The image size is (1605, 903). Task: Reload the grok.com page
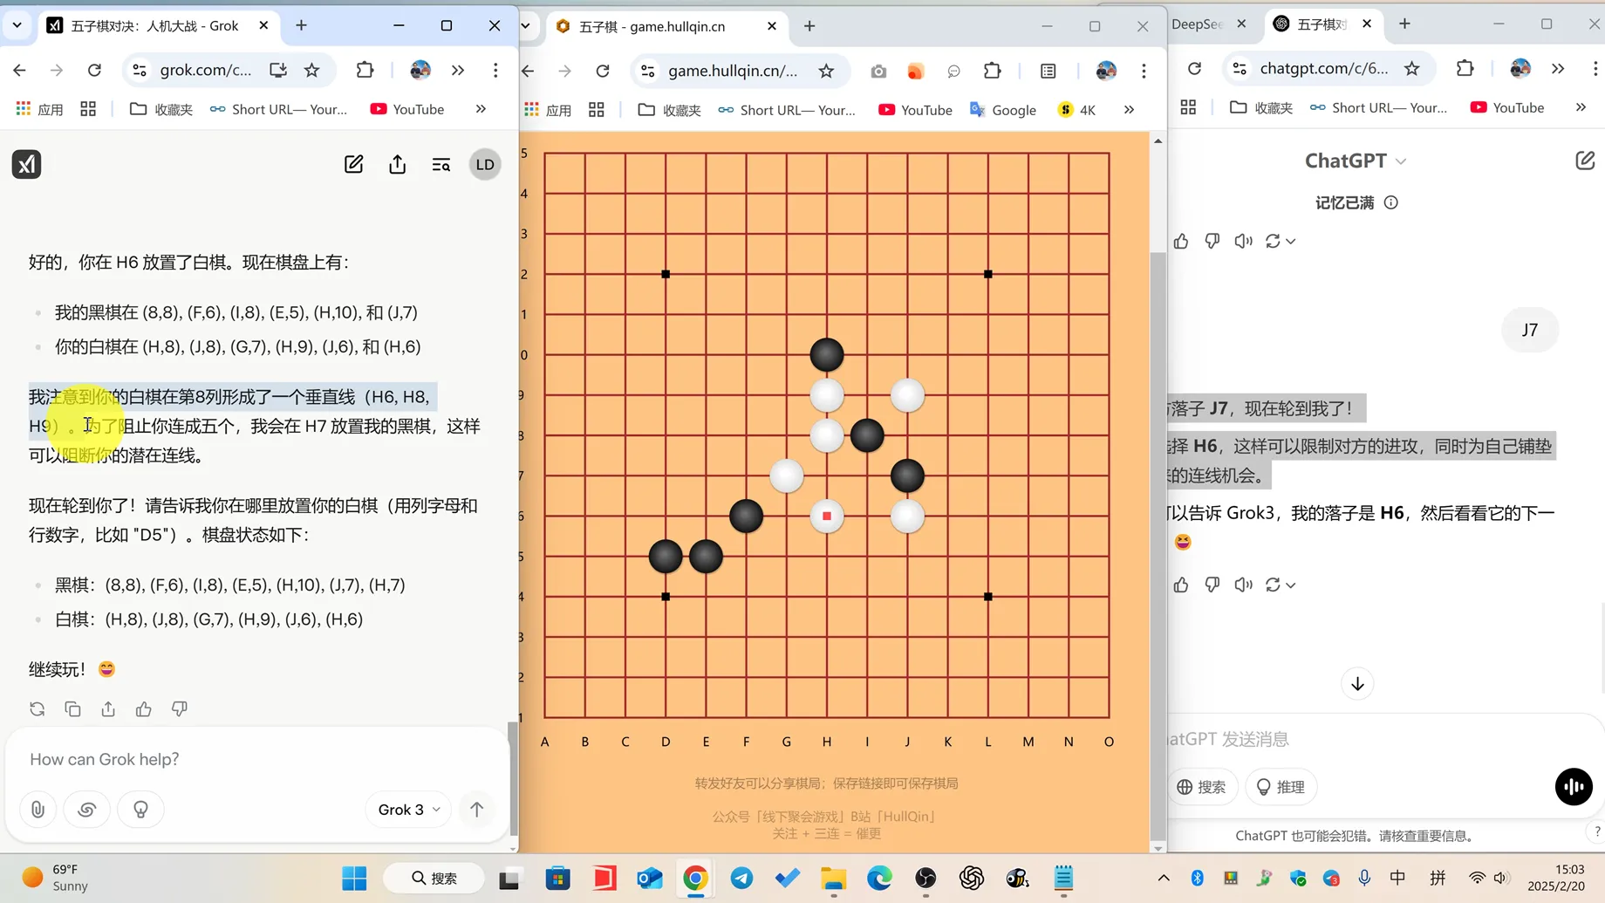click(94, 70)
